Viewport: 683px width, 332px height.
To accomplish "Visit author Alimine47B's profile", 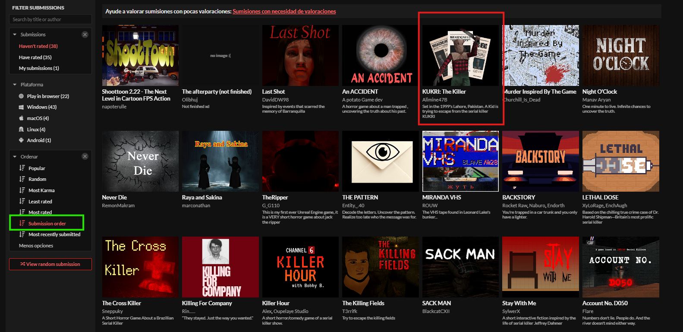I will (x=434, y=100).
